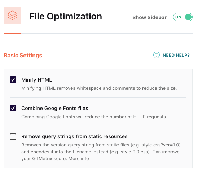Click the File Optimization layers icon

tap(12, 16)
